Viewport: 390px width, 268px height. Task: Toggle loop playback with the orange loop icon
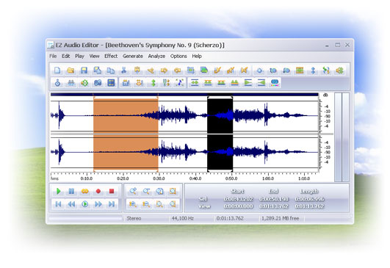coord(84,191)
